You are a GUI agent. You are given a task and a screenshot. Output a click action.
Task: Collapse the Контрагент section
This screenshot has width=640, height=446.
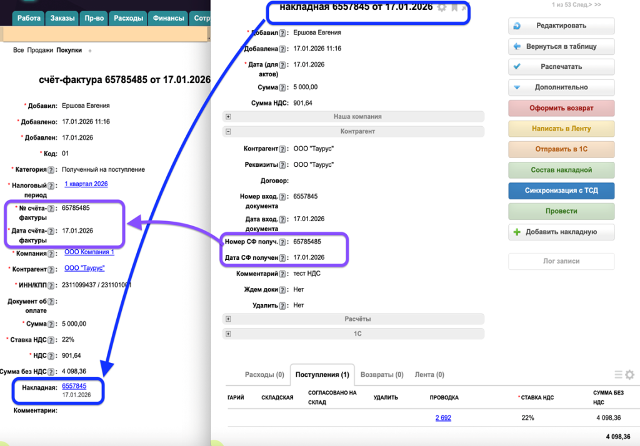point(228,132)
